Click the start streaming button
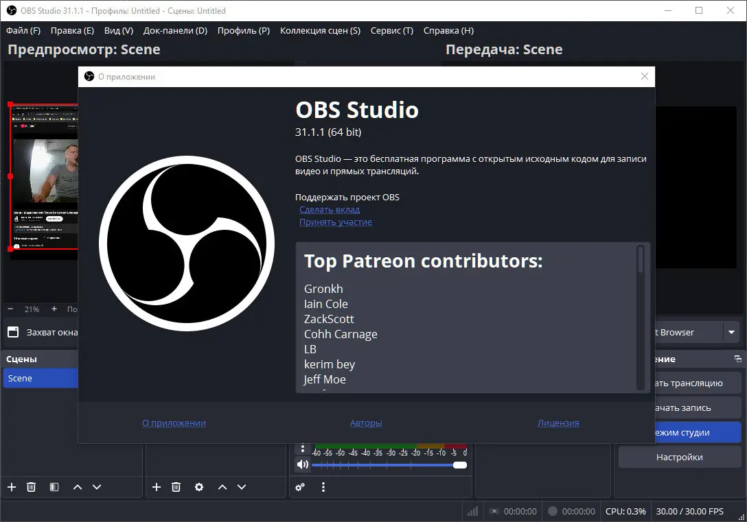747x522 pixels. (x=698, y=383)
